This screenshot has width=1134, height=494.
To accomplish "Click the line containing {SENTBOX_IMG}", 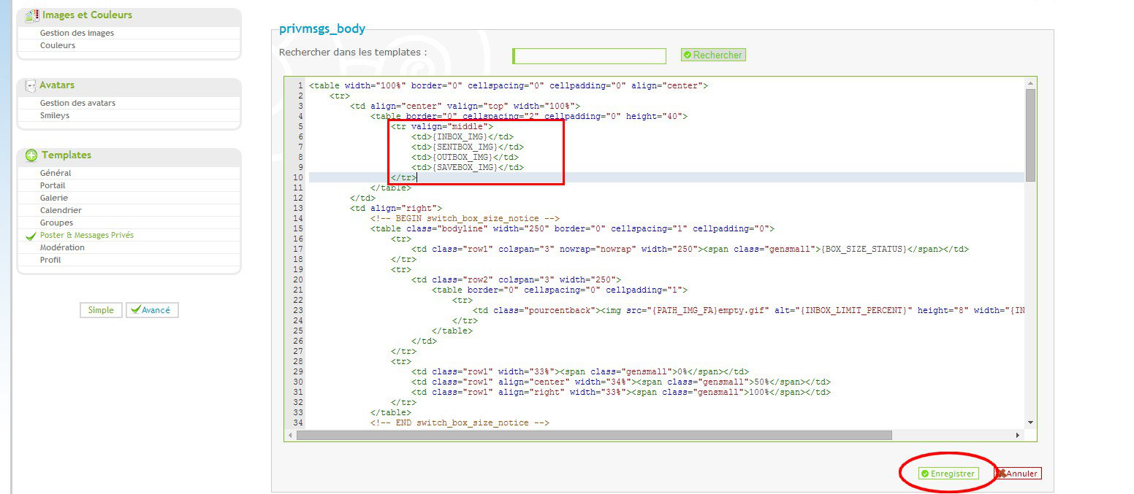I will [468, 147].
